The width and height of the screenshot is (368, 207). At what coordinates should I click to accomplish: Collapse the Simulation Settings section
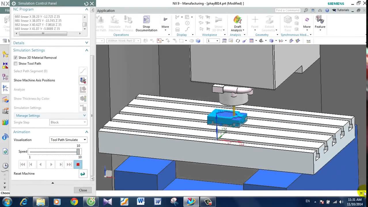click(86, 50)
